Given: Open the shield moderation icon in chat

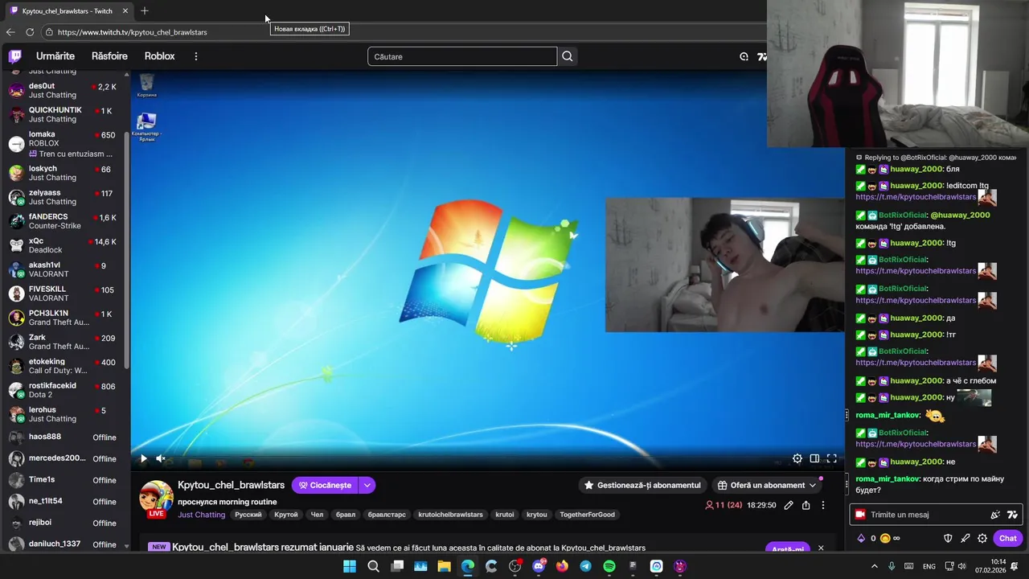Looking at the screenshot, I should click(x=948, y=538).
